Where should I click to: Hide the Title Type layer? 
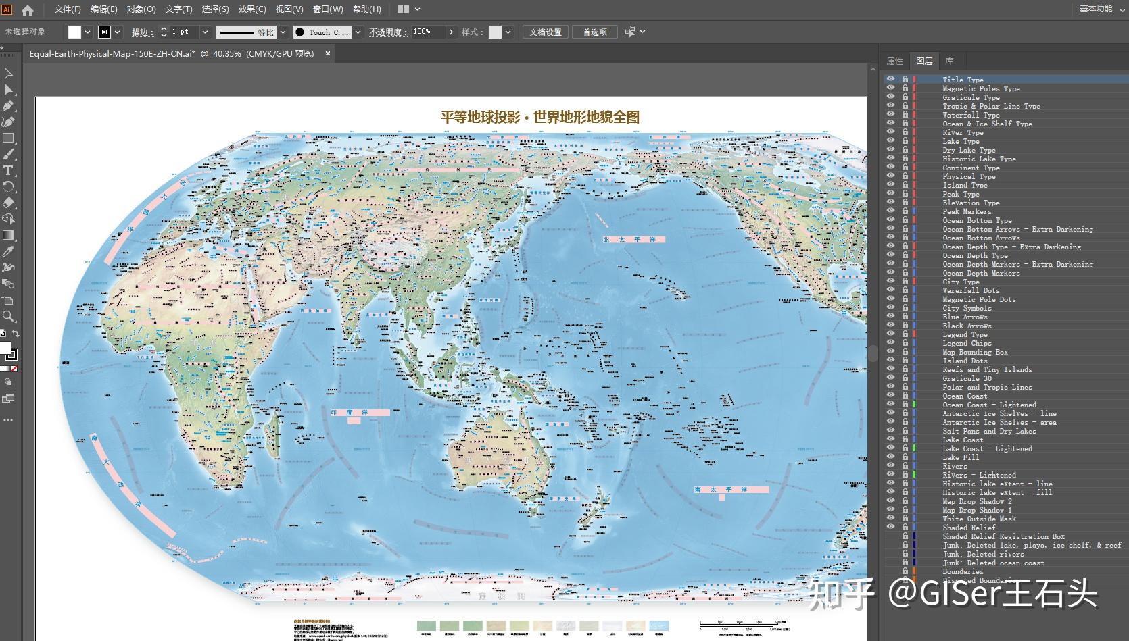pos(891,79)
